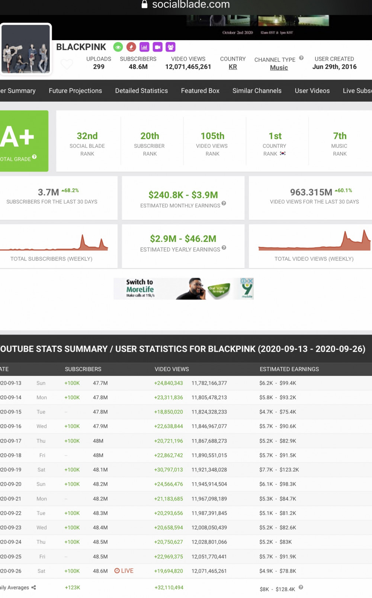This screenshot has width=372, height=598.
Task: Open the Future Projections tab
Action: [75, 90]
